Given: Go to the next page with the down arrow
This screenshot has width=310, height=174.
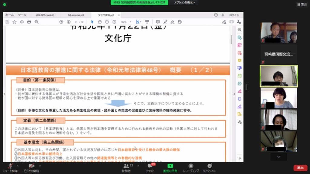Looking at the screenshot, I should click(x=69, y=22).
